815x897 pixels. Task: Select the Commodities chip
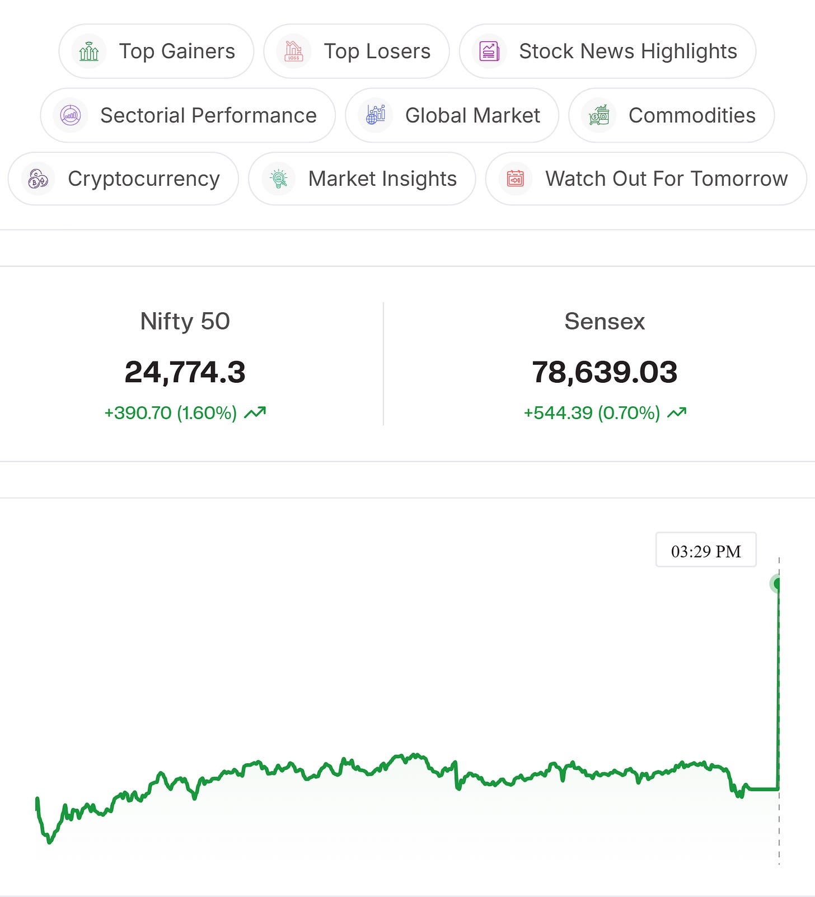672,115
